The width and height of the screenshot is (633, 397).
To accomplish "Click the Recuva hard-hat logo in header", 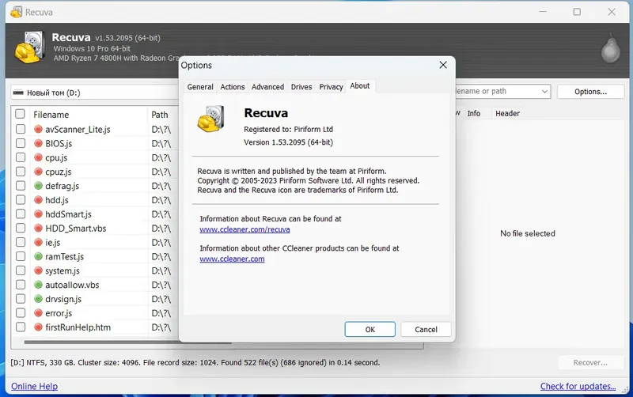I will tap(29, 48).
